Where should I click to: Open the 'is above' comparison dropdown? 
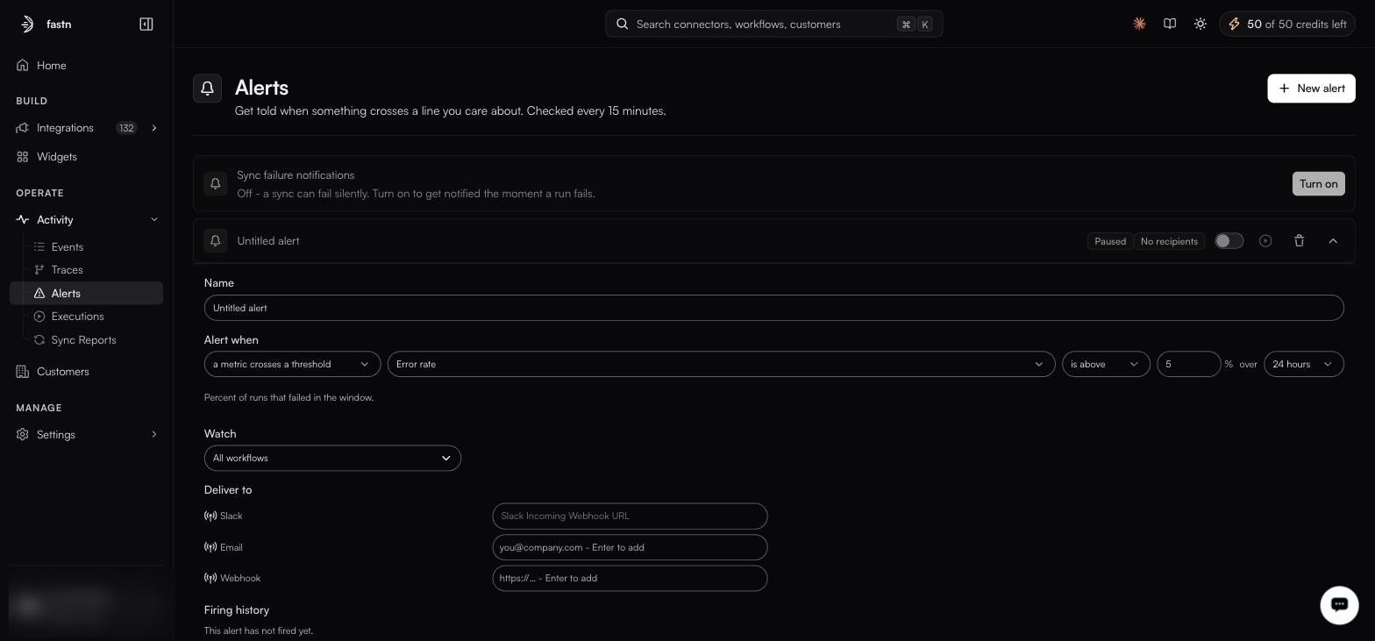(x=1106, y=364)
